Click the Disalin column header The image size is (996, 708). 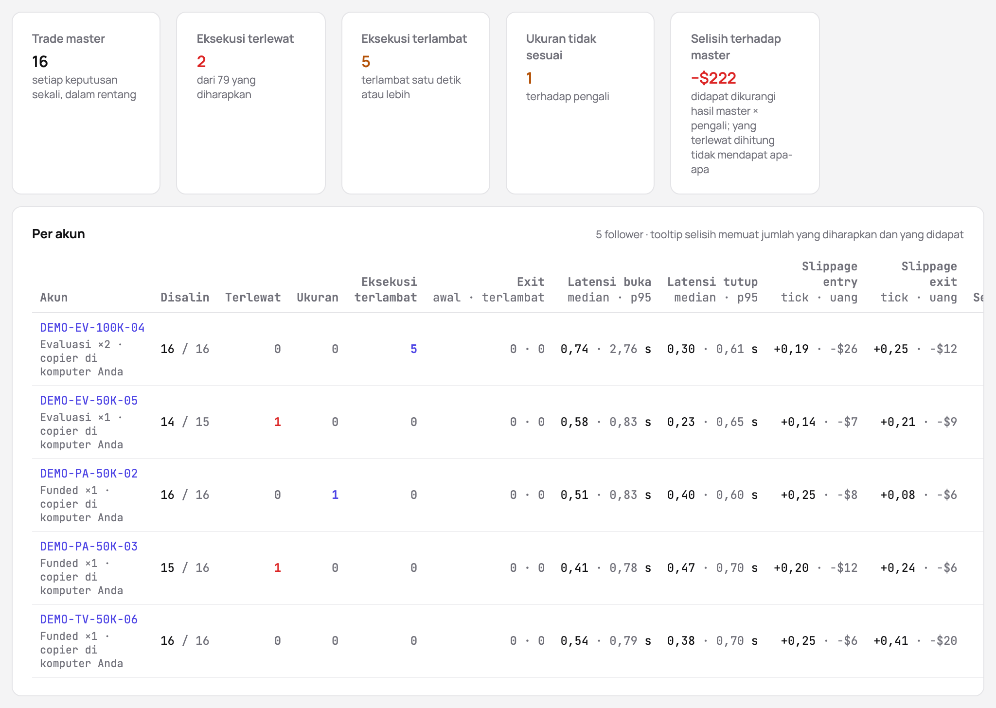click(185, 298)
